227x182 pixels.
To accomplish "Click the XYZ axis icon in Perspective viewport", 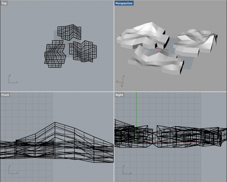I will point(121,81).
